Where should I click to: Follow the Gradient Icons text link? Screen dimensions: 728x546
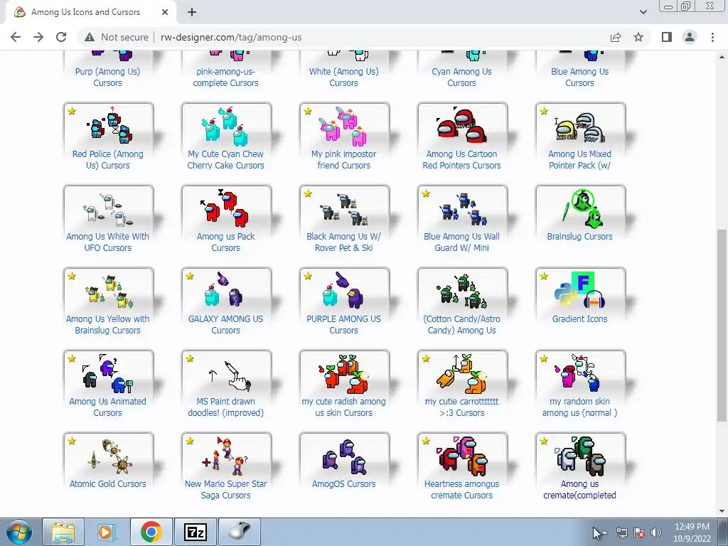(579, 319)
